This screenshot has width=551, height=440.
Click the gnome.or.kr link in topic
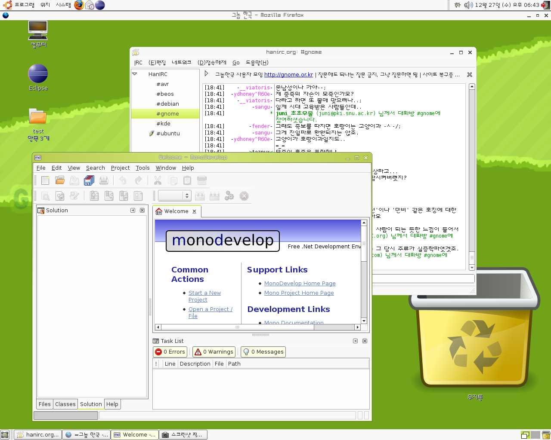point(288,75)
